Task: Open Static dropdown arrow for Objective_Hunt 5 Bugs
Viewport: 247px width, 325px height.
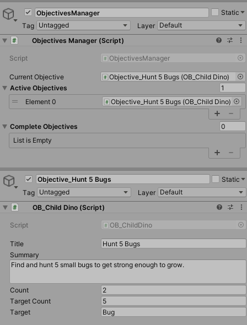Action: [x=243, y=179]
